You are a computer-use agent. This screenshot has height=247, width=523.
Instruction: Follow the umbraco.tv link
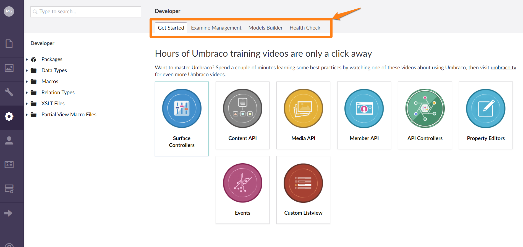point(503,67)
